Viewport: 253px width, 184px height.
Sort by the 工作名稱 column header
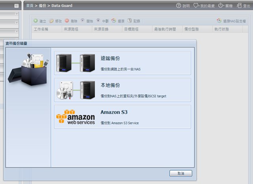(47, 29)
